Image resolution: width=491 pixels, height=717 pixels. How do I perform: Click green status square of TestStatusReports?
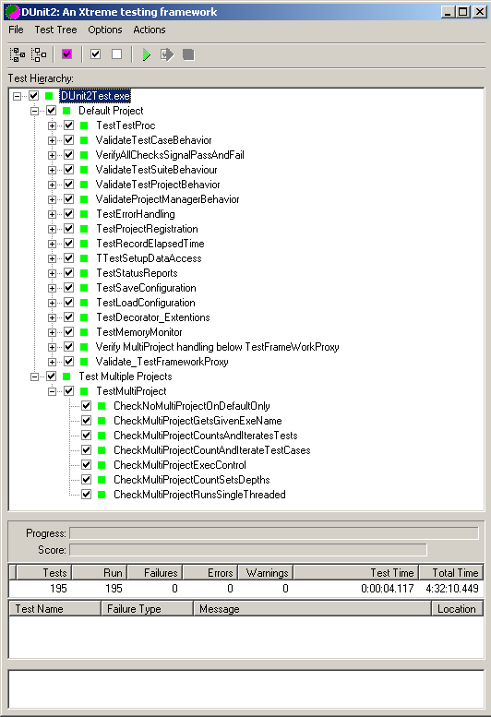84,273
